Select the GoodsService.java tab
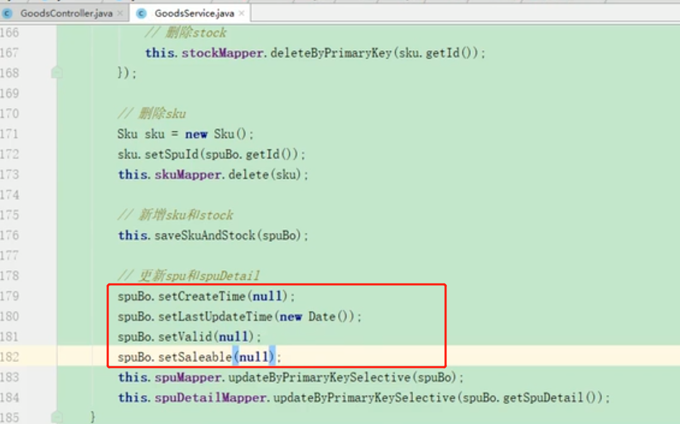 [x=194, y=13]
